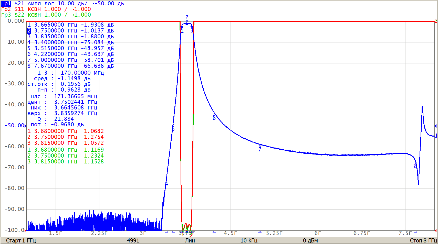
Task: Click the highlighted marker 2 table number
Action: coord(29,31)
